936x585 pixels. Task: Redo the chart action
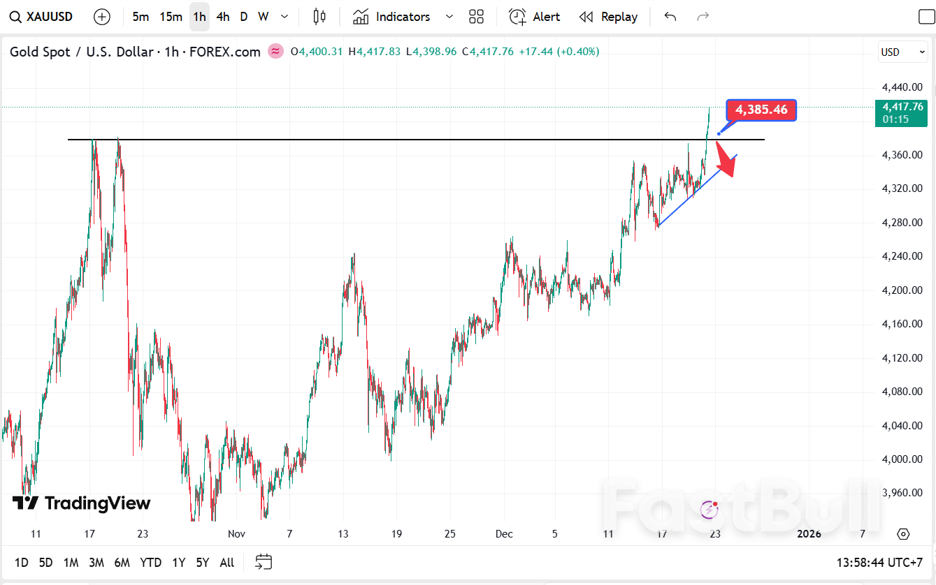pos(703,16)
